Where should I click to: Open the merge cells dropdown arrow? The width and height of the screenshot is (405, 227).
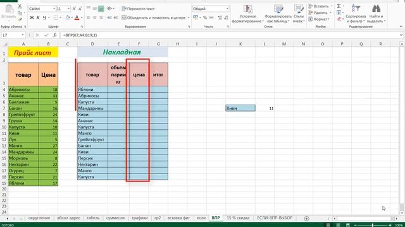pos(189,18)
